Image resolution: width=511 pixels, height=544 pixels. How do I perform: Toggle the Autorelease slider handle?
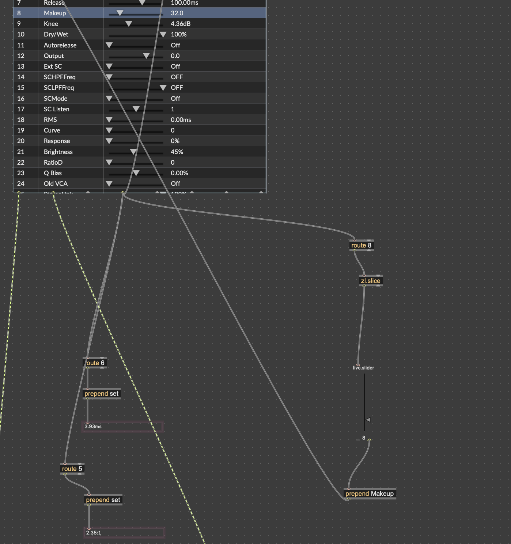coord(109,45)
